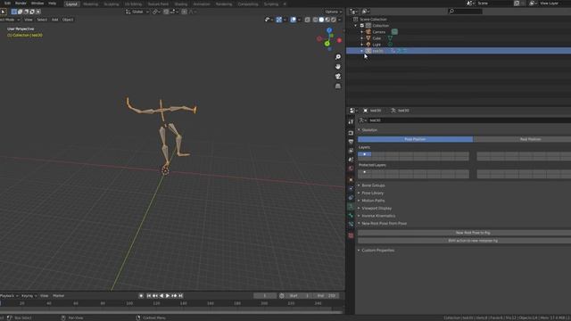Open Global transform orientation dropdown
Screen dimensions: 571x321
[x=137, y=12]
